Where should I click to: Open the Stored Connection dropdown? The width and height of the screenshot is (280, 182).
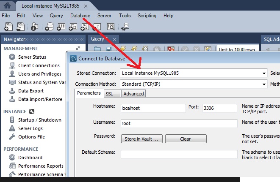(264, 73)
